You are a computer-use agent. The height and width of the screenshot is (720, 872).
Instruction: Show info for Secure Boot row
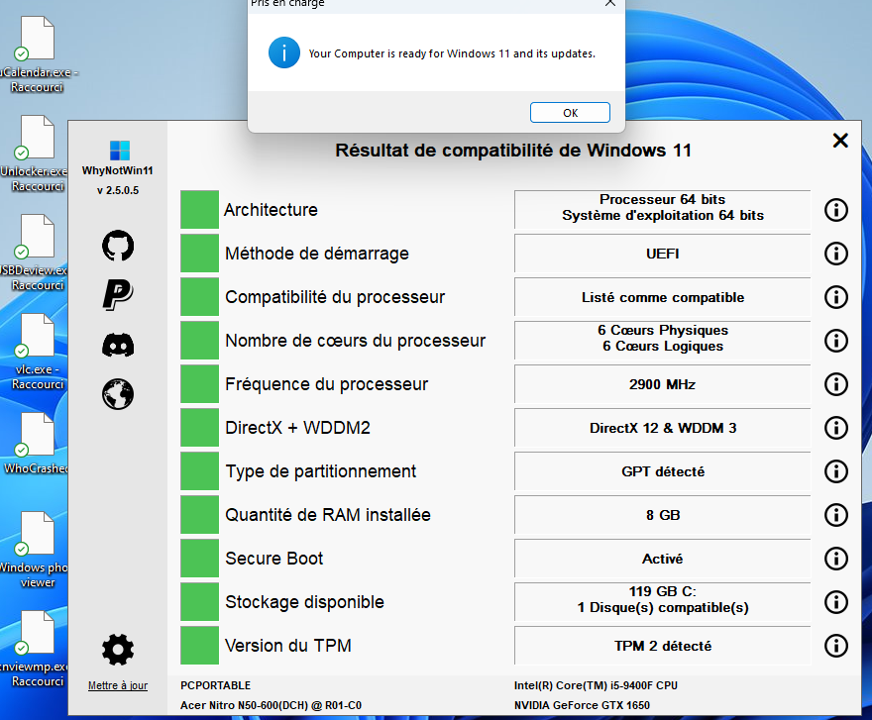point(836,559)
